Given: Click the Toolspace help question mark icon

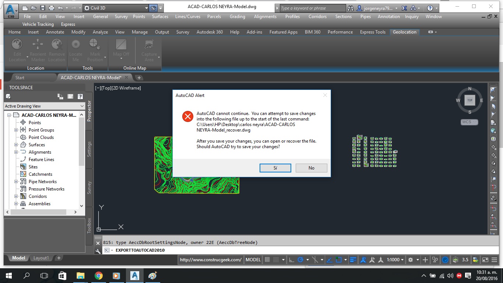Looking at the screenshot, I should point(80,97).
